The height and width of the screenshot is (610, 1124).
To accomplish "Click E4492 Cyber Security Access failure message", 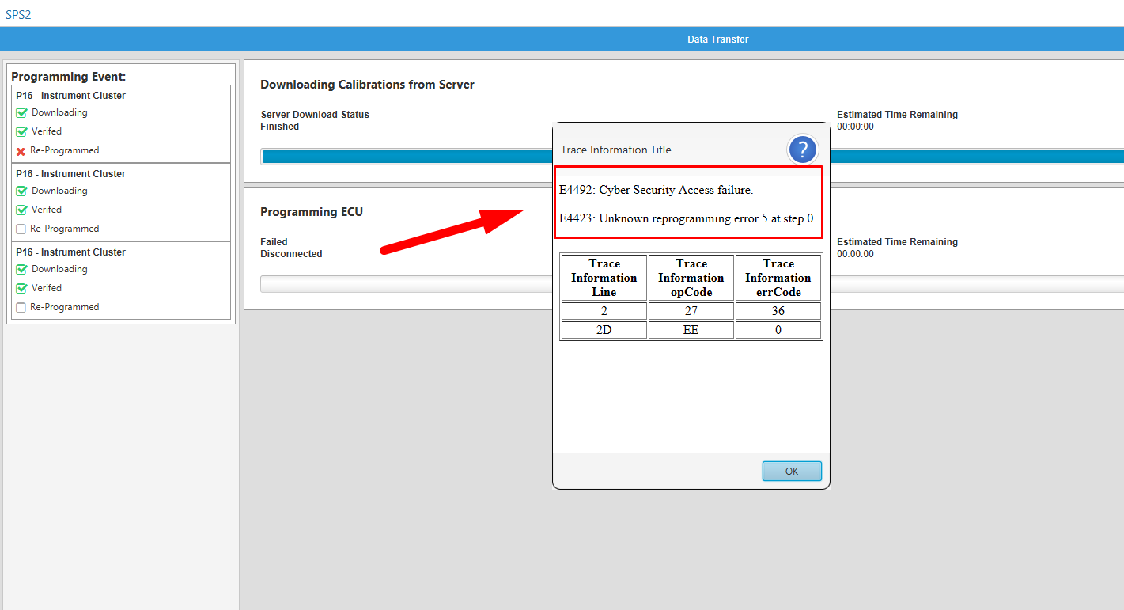I will pos(656,190).
